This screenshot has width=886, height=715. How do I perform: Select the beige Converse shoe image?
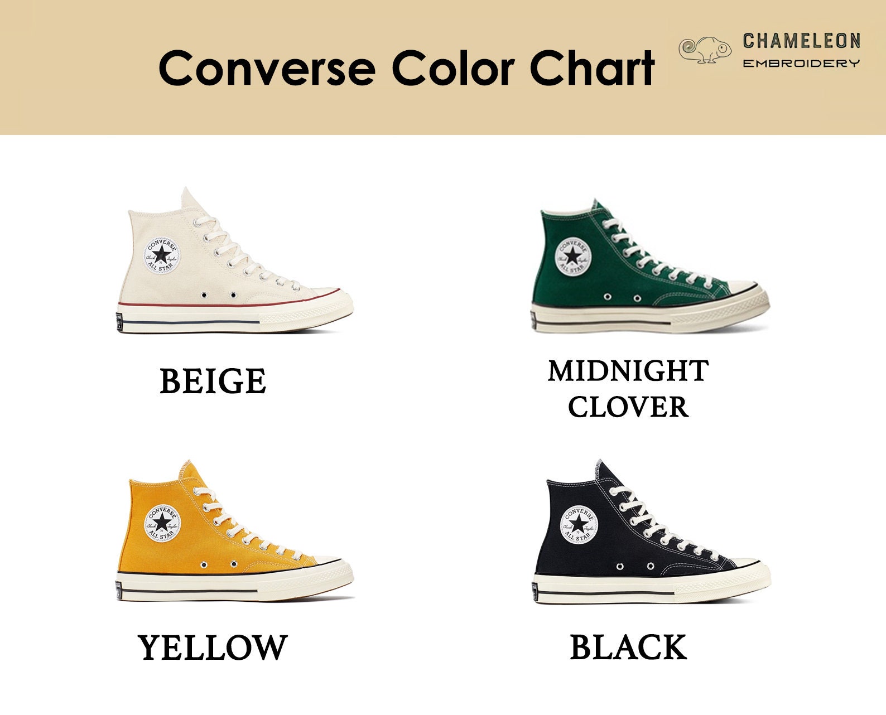point(235,260)
